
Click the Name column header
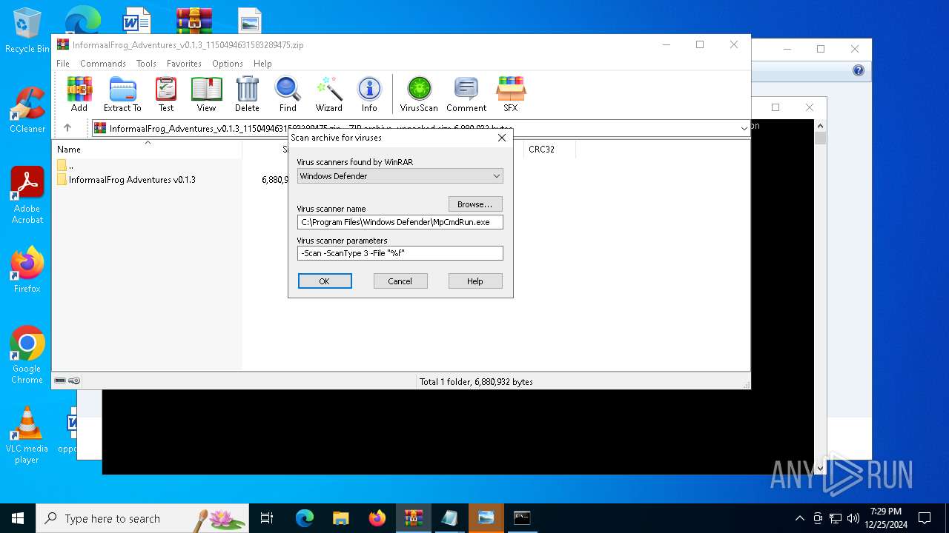pyautogui.click(x=147, y=150)
